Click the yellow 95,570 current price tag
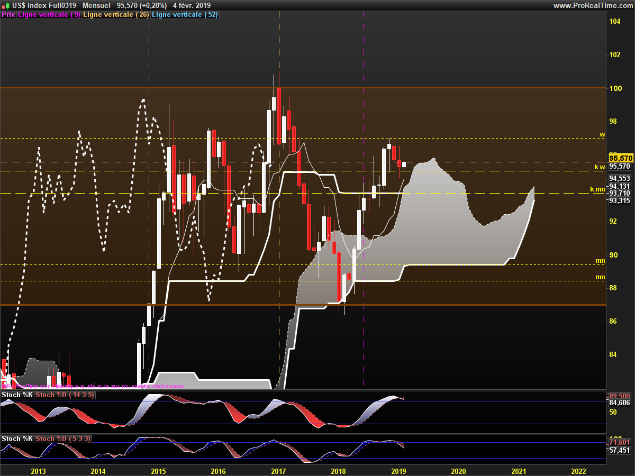Viewport: 635px width, 476px height. 621,158
